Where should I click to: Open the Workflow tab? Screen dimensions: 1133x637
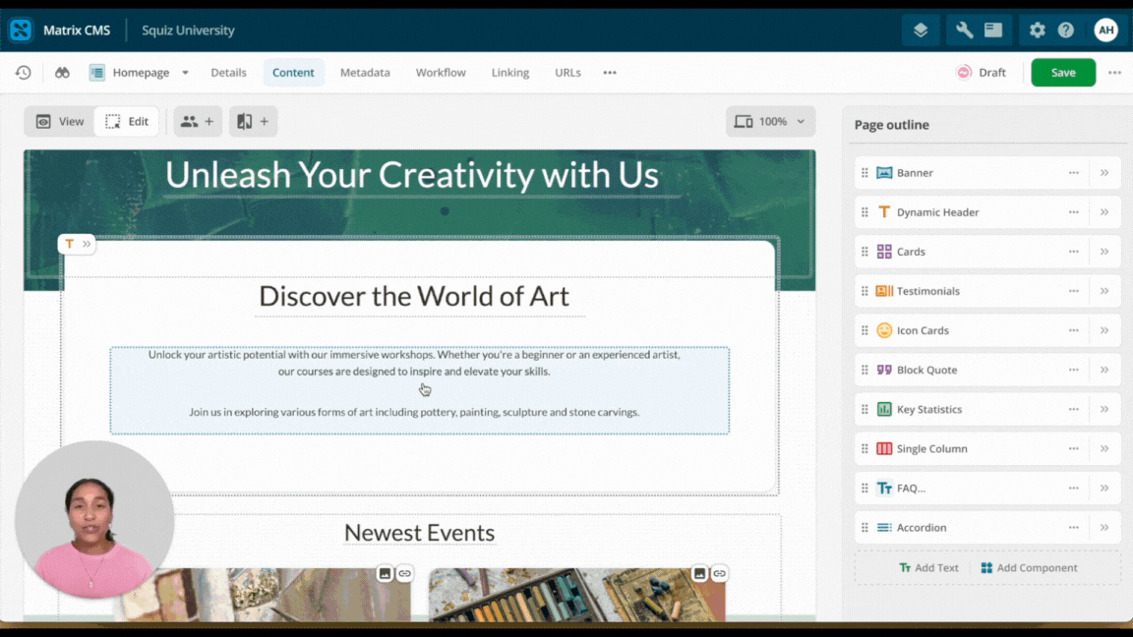click(x=441, y=72)
